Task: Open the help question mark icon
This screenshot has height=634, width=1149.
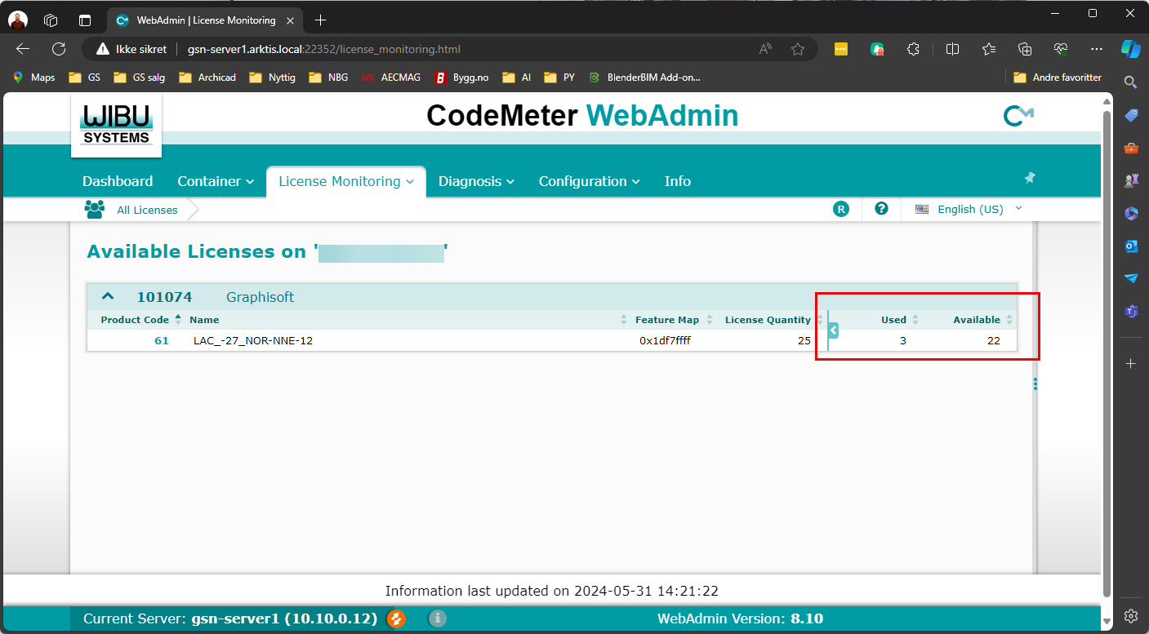Action: point(881,209)
